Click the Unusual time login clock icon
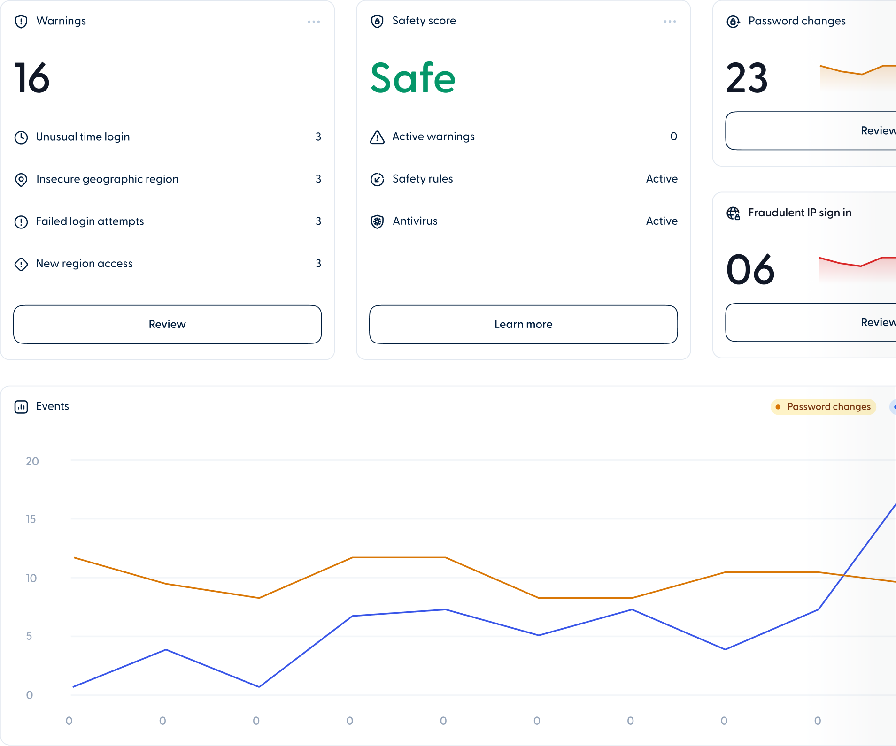 21,137
